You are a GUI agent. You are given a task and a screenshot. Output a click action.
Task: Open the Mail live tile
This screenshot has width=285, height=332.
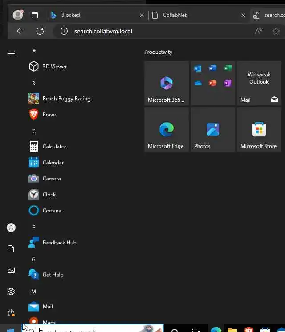click(x=259, y=83)
